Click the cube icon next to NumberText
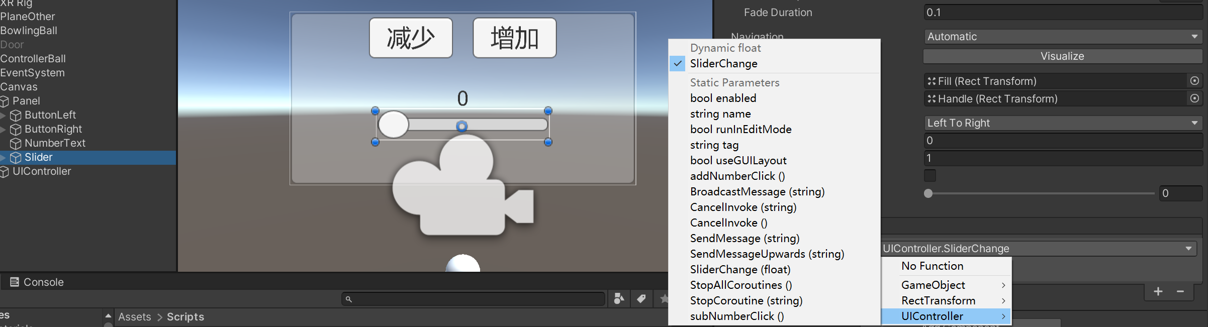The height and width of the screenshot is (327, 1208). point(16,144)
